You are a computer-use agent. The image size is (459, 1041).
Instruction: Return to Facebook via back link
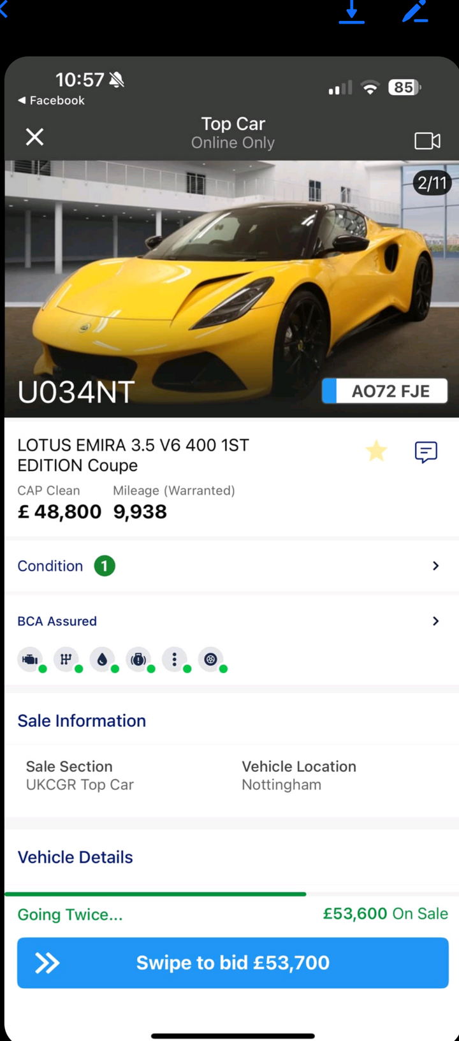click(x=51, y=100)
